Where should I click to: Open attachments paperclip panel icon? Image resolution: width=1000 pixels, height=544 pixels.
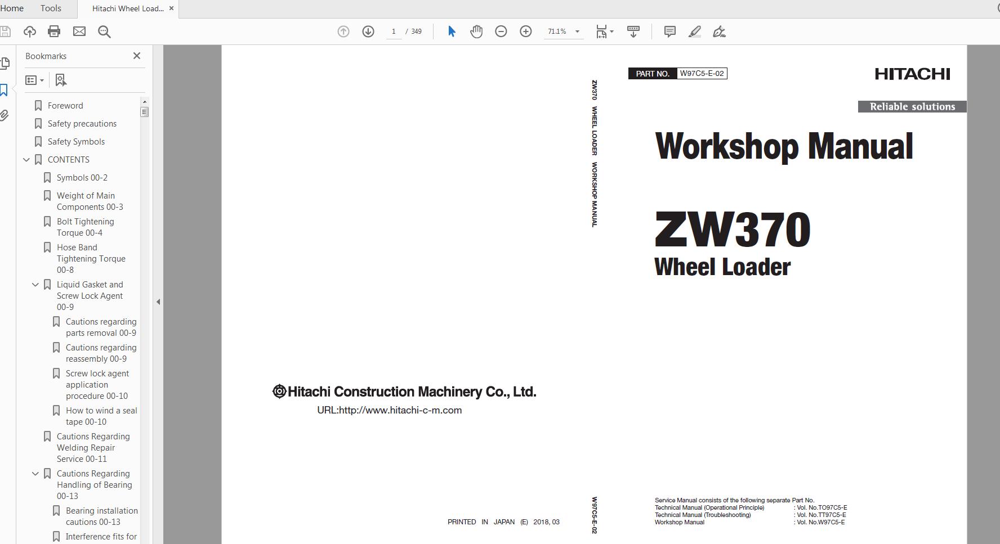point(5,115)
